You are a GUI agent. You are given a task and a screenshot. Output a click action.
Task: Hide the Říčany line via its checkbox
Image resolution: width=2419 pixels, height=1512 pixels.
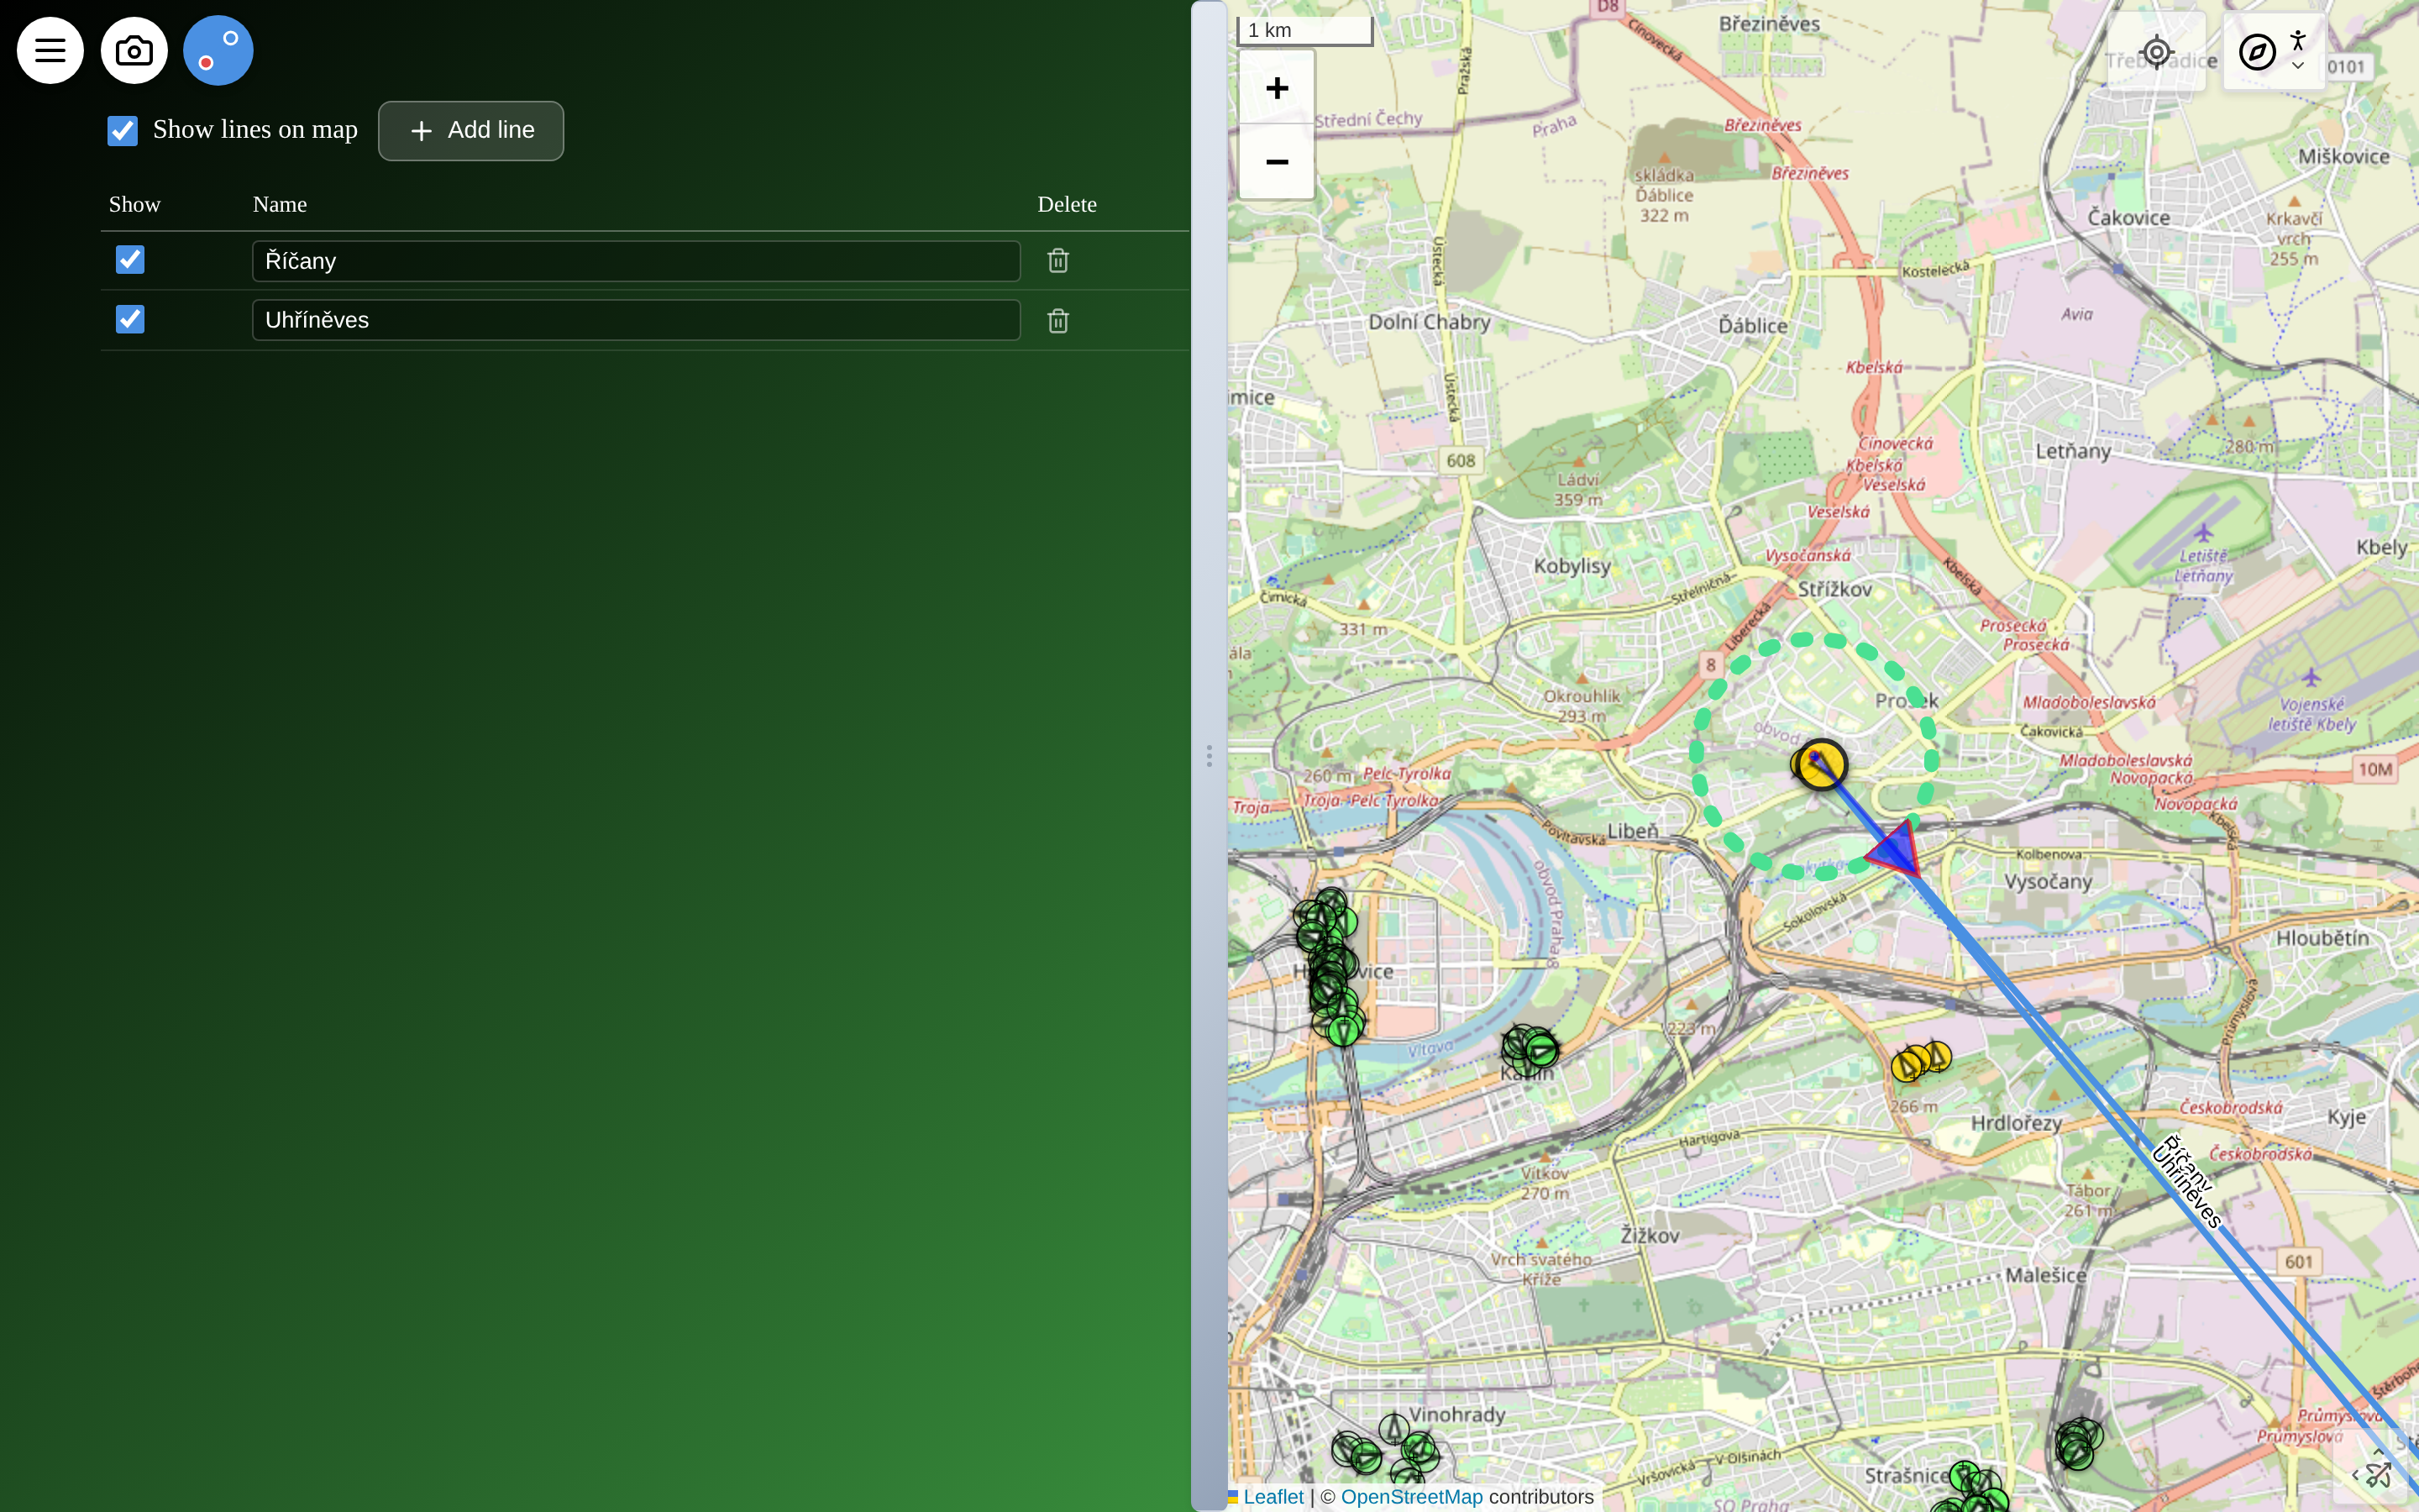(130, 260)
